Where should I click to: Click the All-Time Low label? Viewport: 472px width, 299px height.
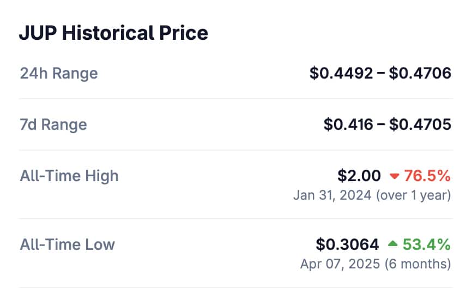pyautogui.click(x=68, y=244)
